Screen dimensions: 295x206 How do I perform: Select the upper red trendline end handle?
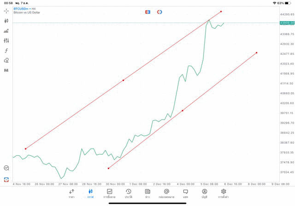tap(221, 12)
